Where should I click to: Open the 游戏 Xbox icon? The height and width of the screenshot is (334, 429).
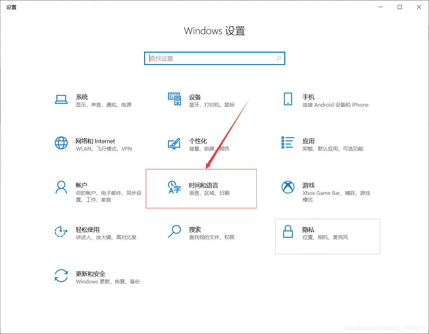[288, 187]
